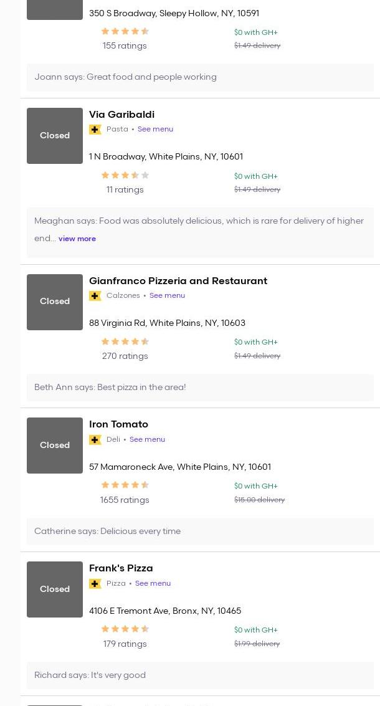
Task: Open See menu for Gianfranco Pizzeria
Action: (167, 296)
